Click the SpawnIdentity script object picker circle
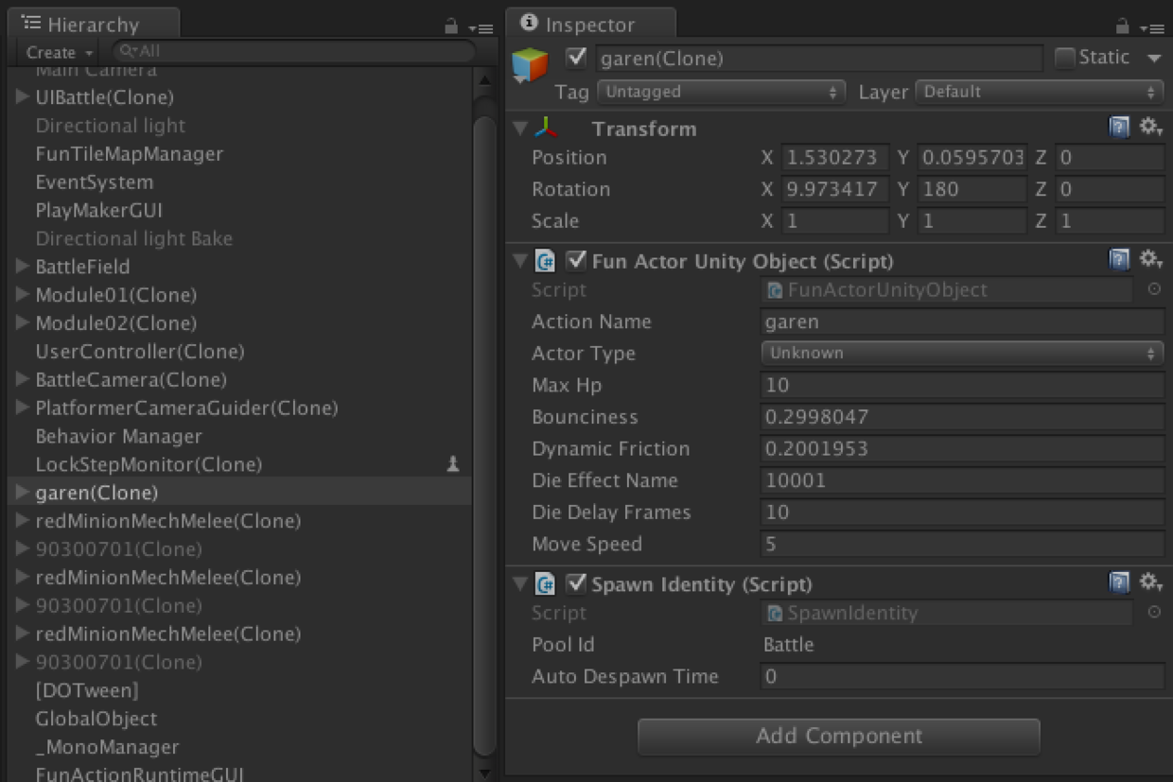1173x782 pixels. point(1154,613)
